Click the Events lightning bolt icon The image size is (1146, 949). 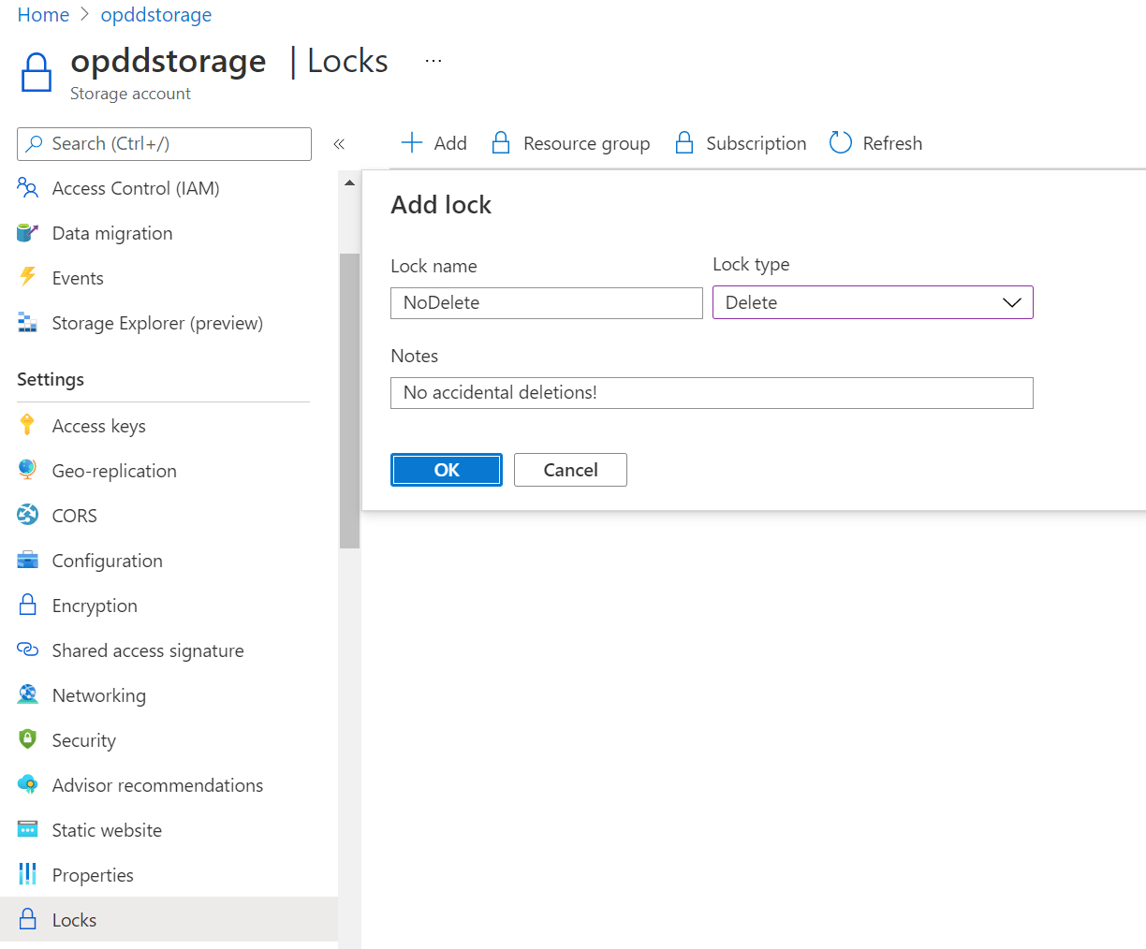(27, 278)
